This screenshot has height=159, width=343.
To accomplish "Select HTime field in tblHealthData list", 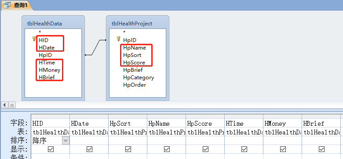I will tap(47, 63).
